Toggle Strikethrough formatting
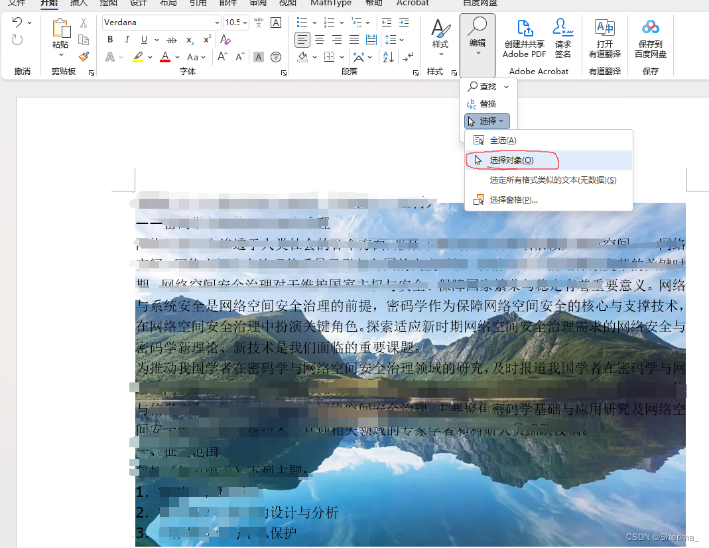This screenshot has height=548, width=709. (171, 40)
